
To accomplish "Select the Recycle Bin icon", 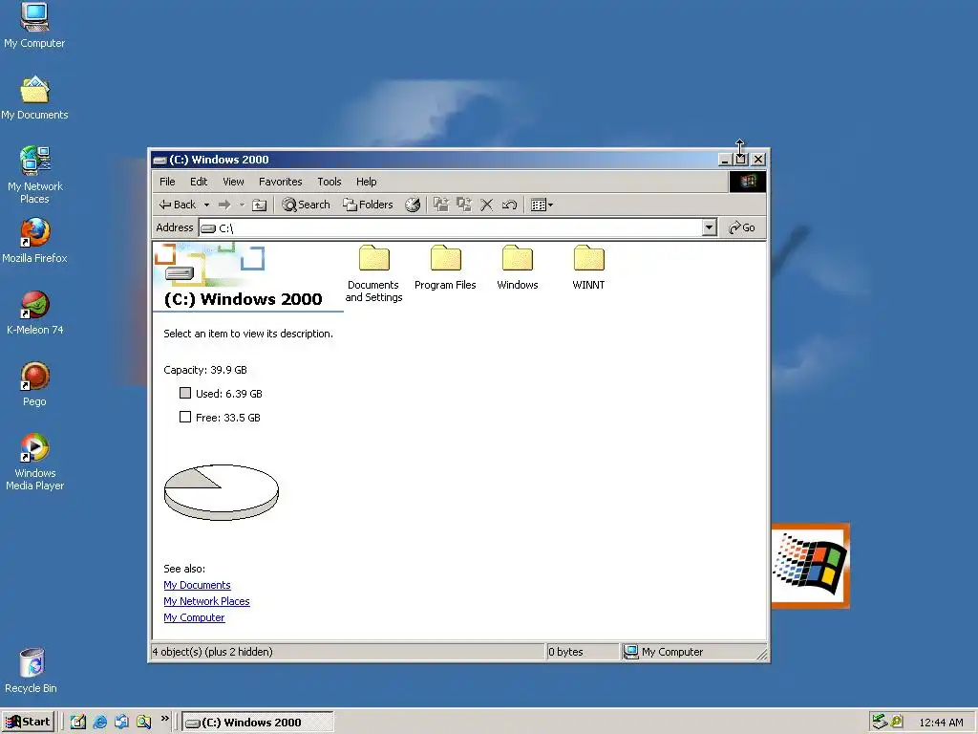I will pyautogui.click(x=32, y=670).
